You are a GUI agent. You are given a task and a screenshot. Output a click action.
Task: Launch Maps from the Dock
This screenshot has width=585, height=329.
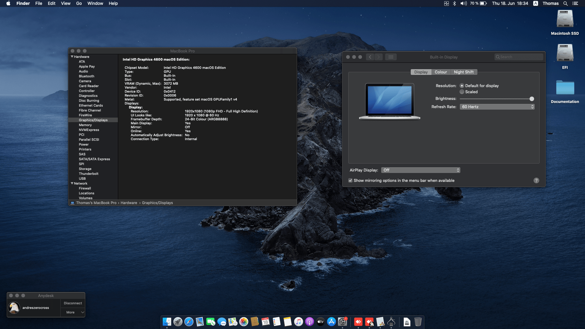[x=233, y=322]
